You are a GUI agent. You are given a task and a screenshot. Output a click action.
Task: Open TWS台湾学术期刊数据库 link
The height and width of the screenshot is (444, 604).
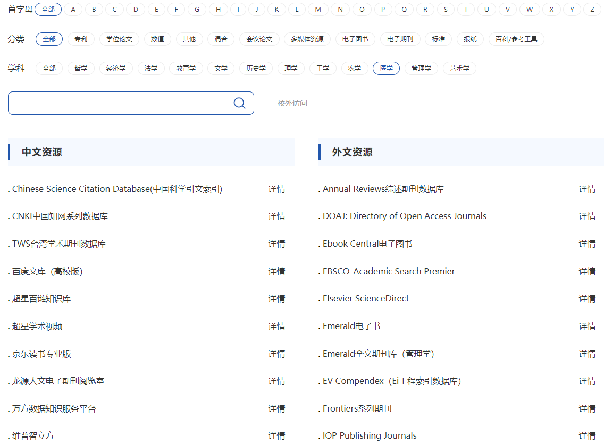[x=59, y=244]
